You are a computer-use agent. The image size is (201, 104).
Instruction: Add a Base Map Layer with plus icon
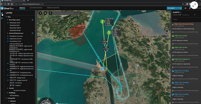click(32, 20)
